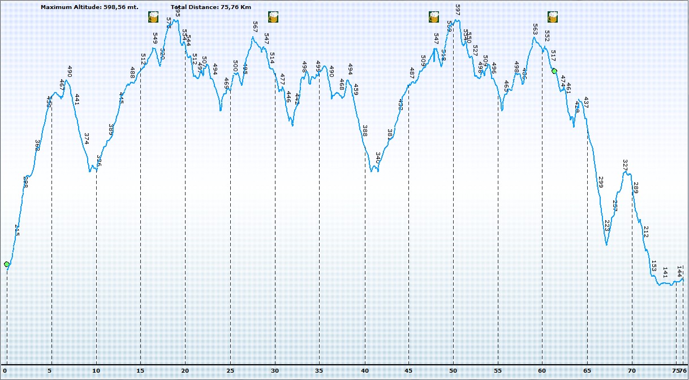Select the final 76 km axis label

pos(683,370)
